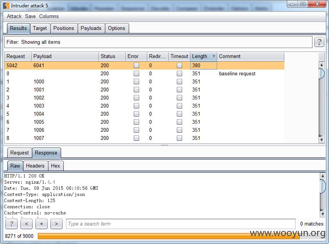This screenshot has height=244, width=329.
Task: Select the Hex view tab
Action: (x=55, y=166)
